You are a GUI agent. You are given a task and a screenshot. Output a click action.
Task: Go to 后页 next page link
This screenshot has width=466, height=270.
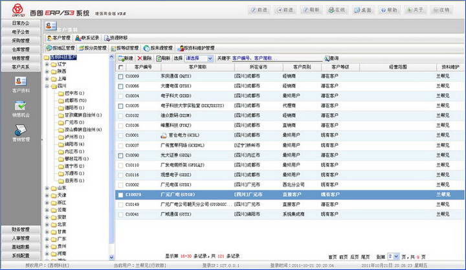(354, 257)
